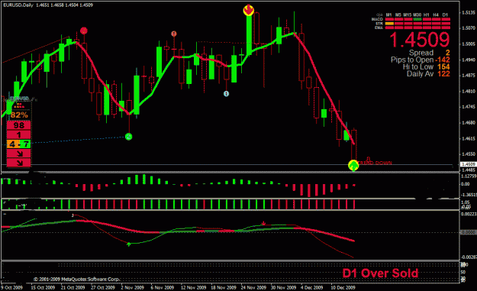The image size is (477, 291).
Task: Click the 30 Nov 2009 date label
Action: coord(283,287)
